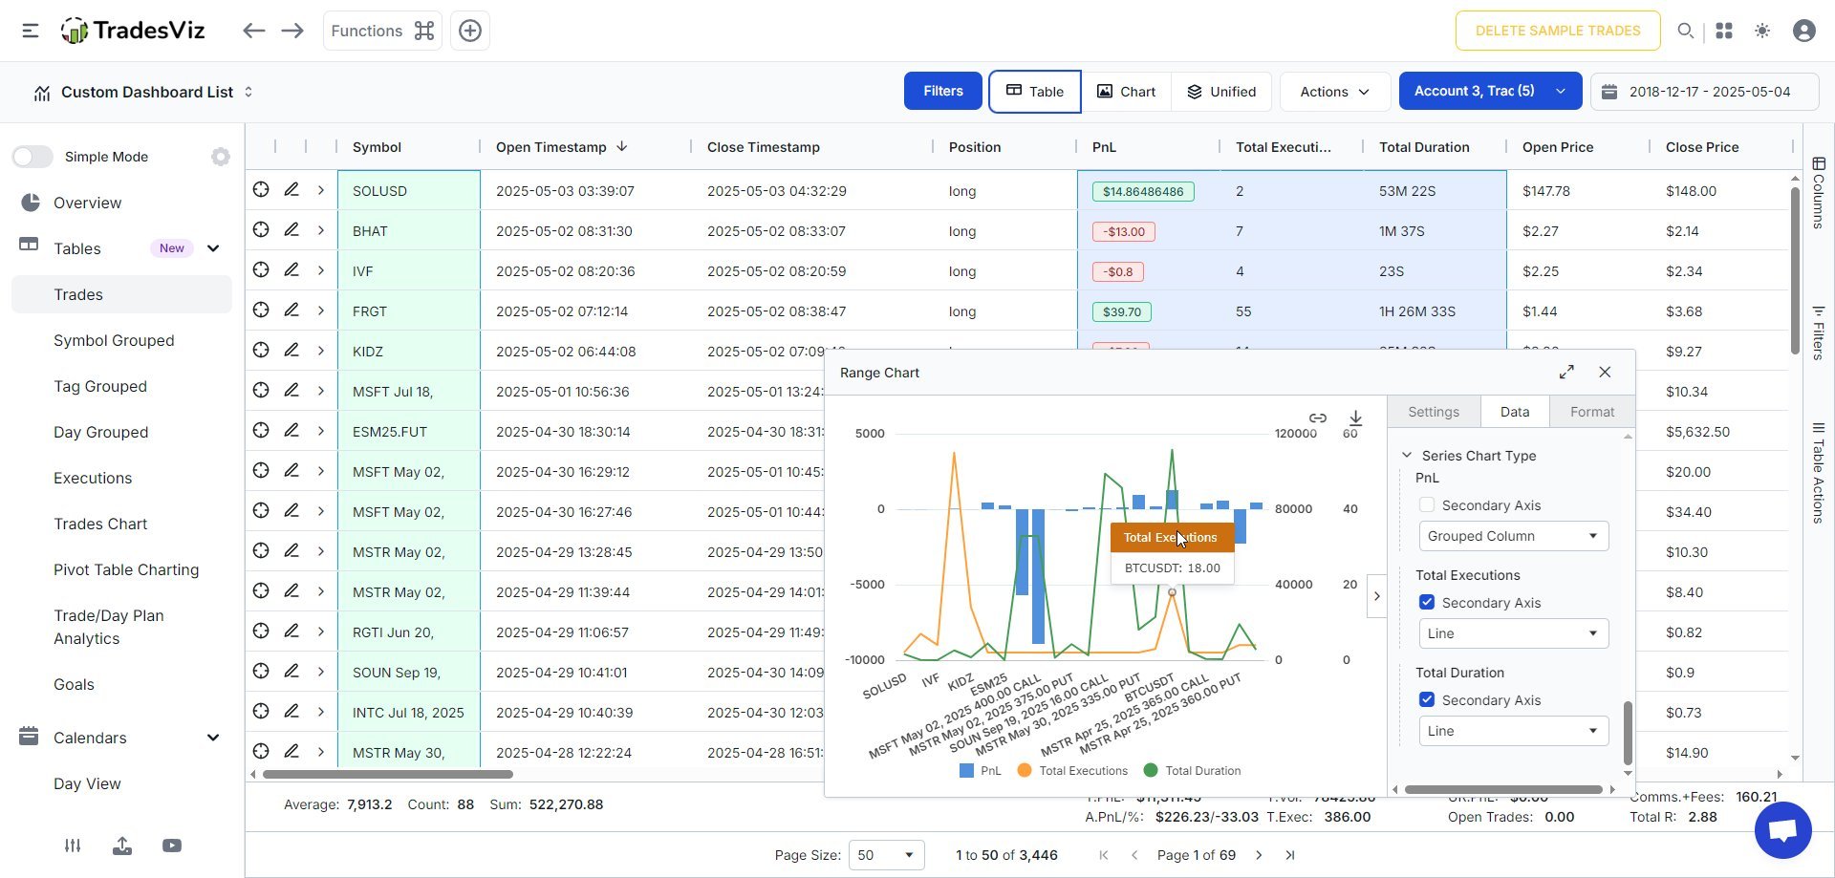Open the sliders settings icon in sidebar

click(x=73, y=846)
